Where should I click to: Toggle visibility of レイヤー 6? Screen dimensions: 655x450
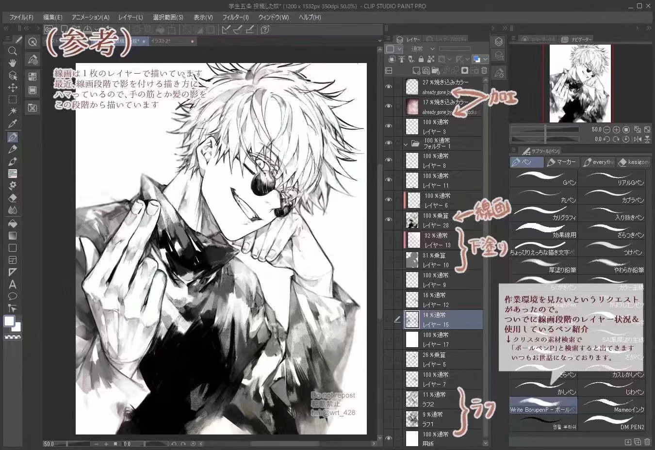[x=389, y=200]
